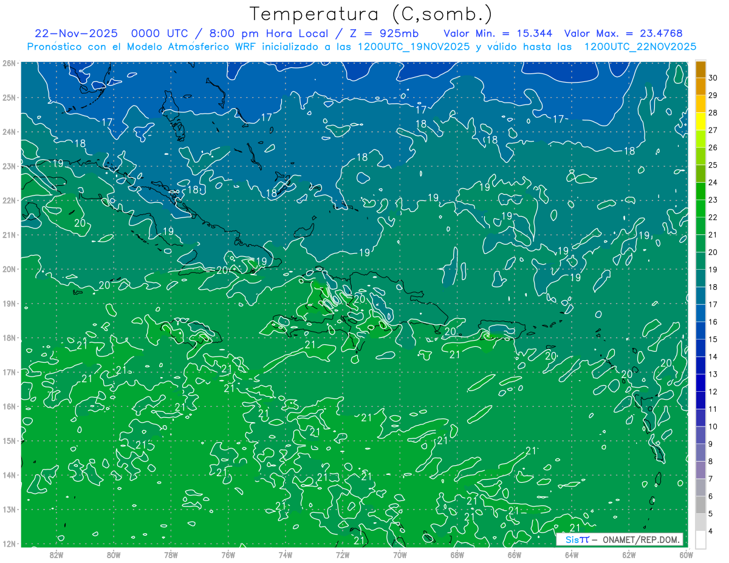Click the '82W' longitude axis label

56,554
